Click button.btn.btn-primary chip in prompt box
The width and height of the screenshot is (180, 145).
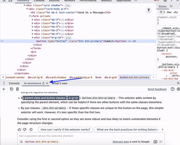(42, 142)
